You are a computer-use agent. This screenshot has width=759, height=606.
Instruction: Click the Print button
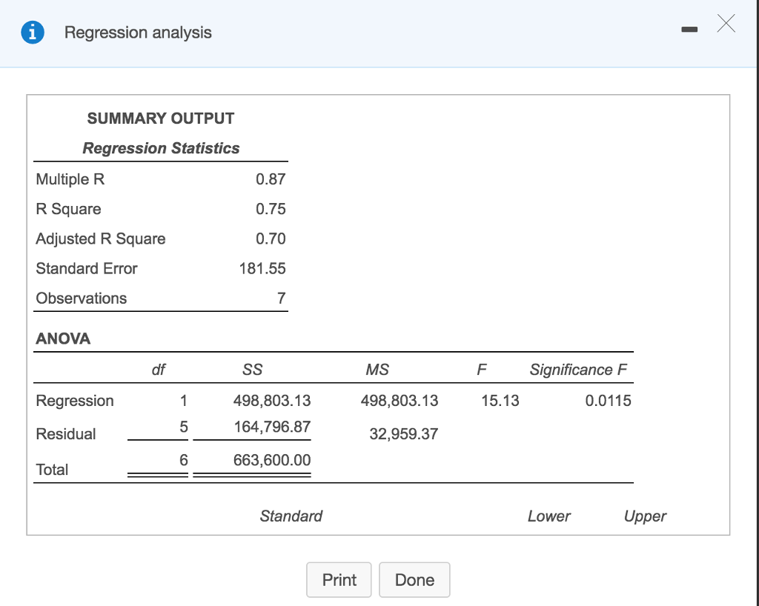(339, 580)
